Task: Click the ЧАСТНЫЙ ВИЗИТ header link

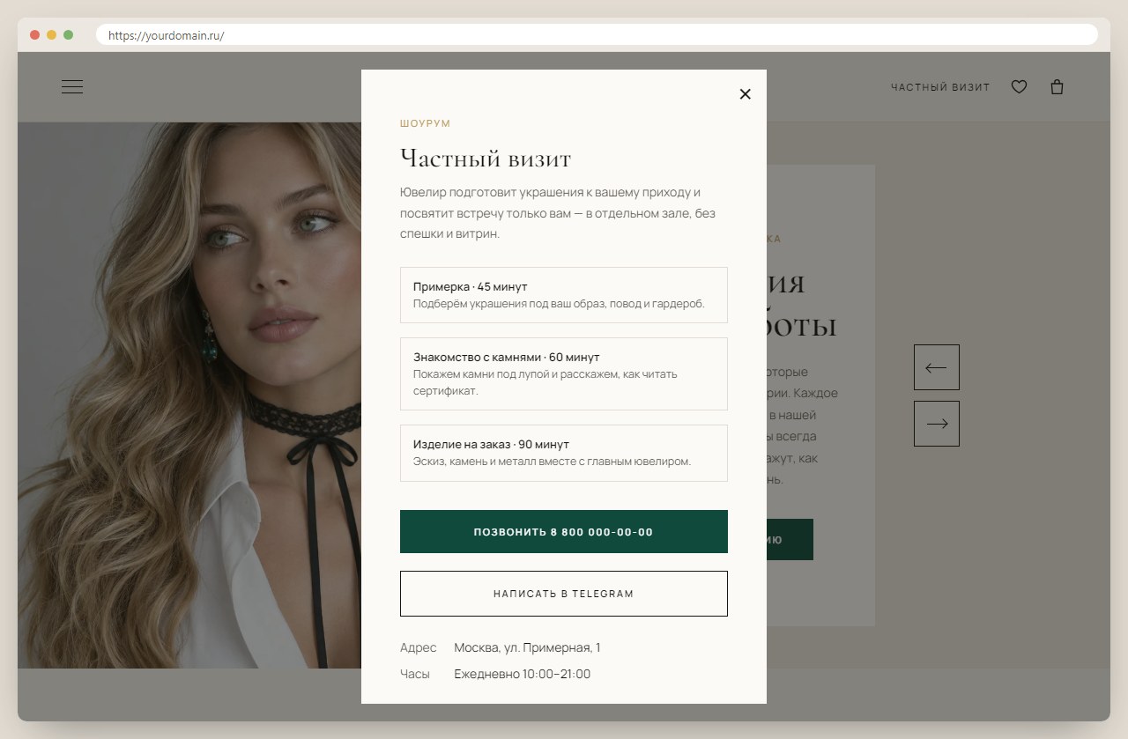Action: (940, 88)
